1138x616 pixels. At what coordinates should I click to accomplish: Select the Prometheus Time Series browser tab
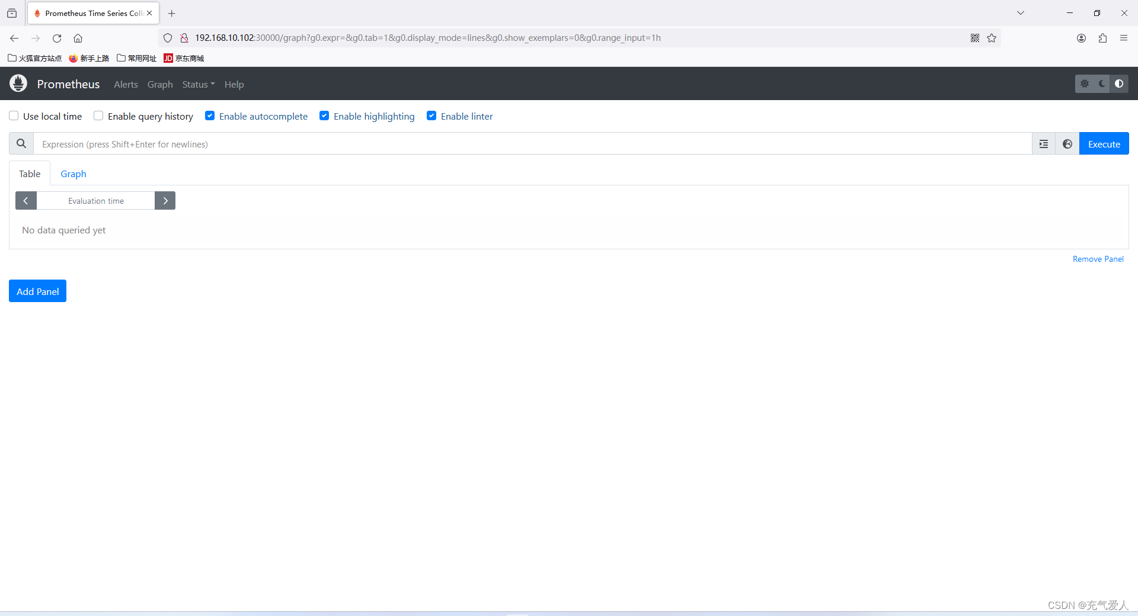coord(93,13)
